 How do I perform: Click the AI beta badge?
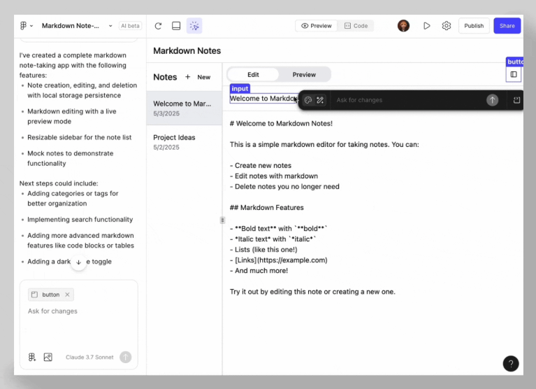pyautogui.click(x=130, y=26)
